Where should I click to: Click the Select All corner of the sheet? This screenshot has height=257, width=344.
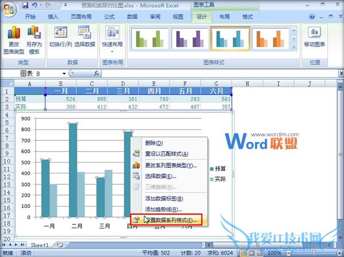point(7,84)
